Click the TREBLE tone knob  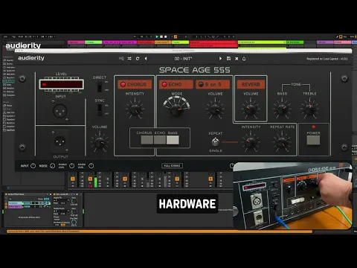[309, 109]
